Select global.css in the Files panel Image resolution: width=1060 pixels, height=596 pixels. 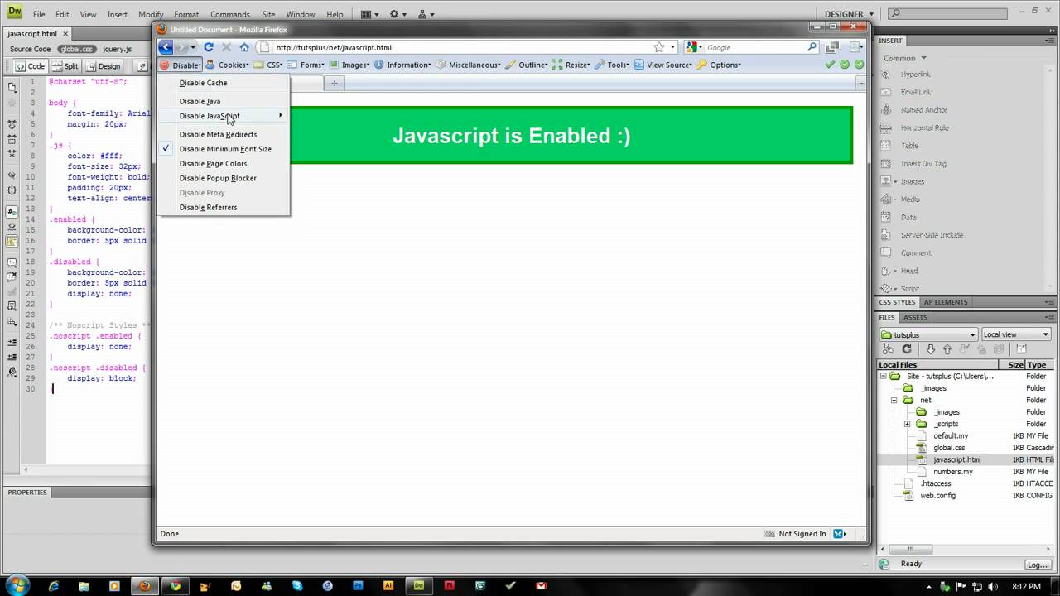click(949, 448)
